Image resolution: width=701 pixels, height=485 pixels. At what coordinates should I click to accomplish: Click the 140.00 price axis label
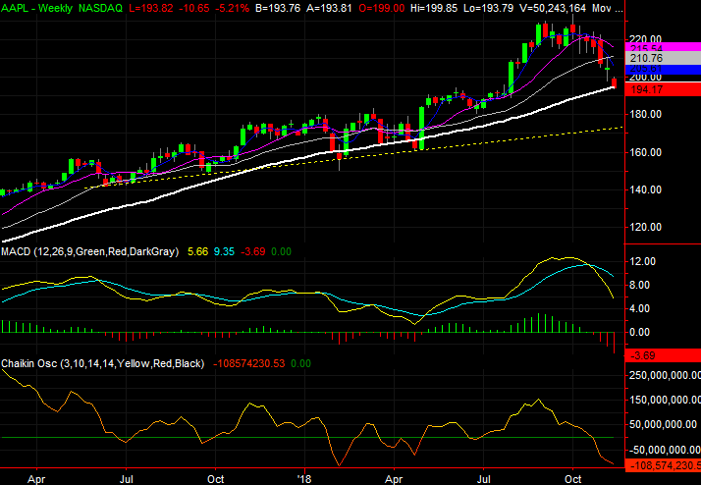click(646, 189)
